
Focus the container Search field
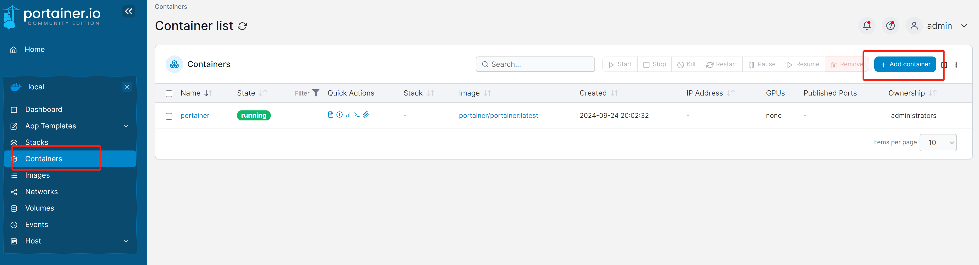pyautogui.click(x=535, y=64)
